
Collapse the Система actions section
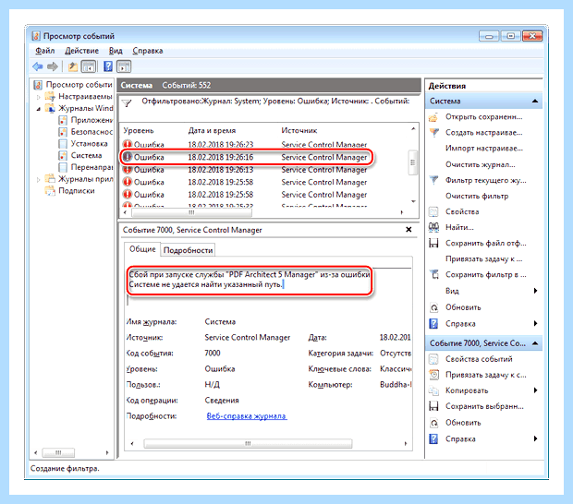pos(535,102)
